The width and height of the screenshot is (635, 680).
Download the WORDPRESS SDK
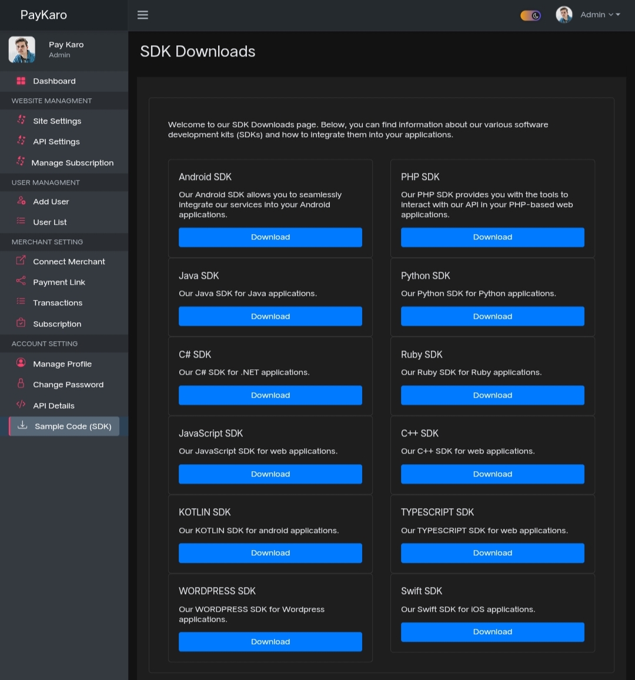pyautogui.click(x=270, y=642)
